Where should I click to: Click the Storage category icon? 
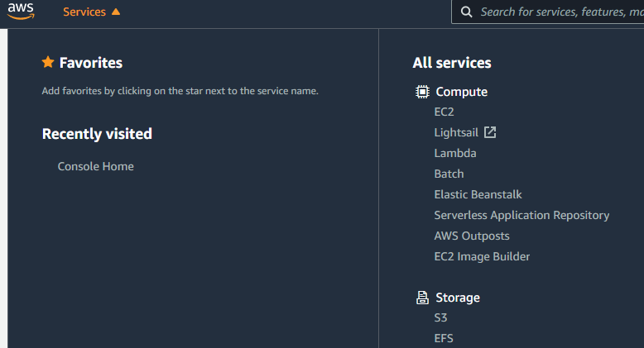422,298
